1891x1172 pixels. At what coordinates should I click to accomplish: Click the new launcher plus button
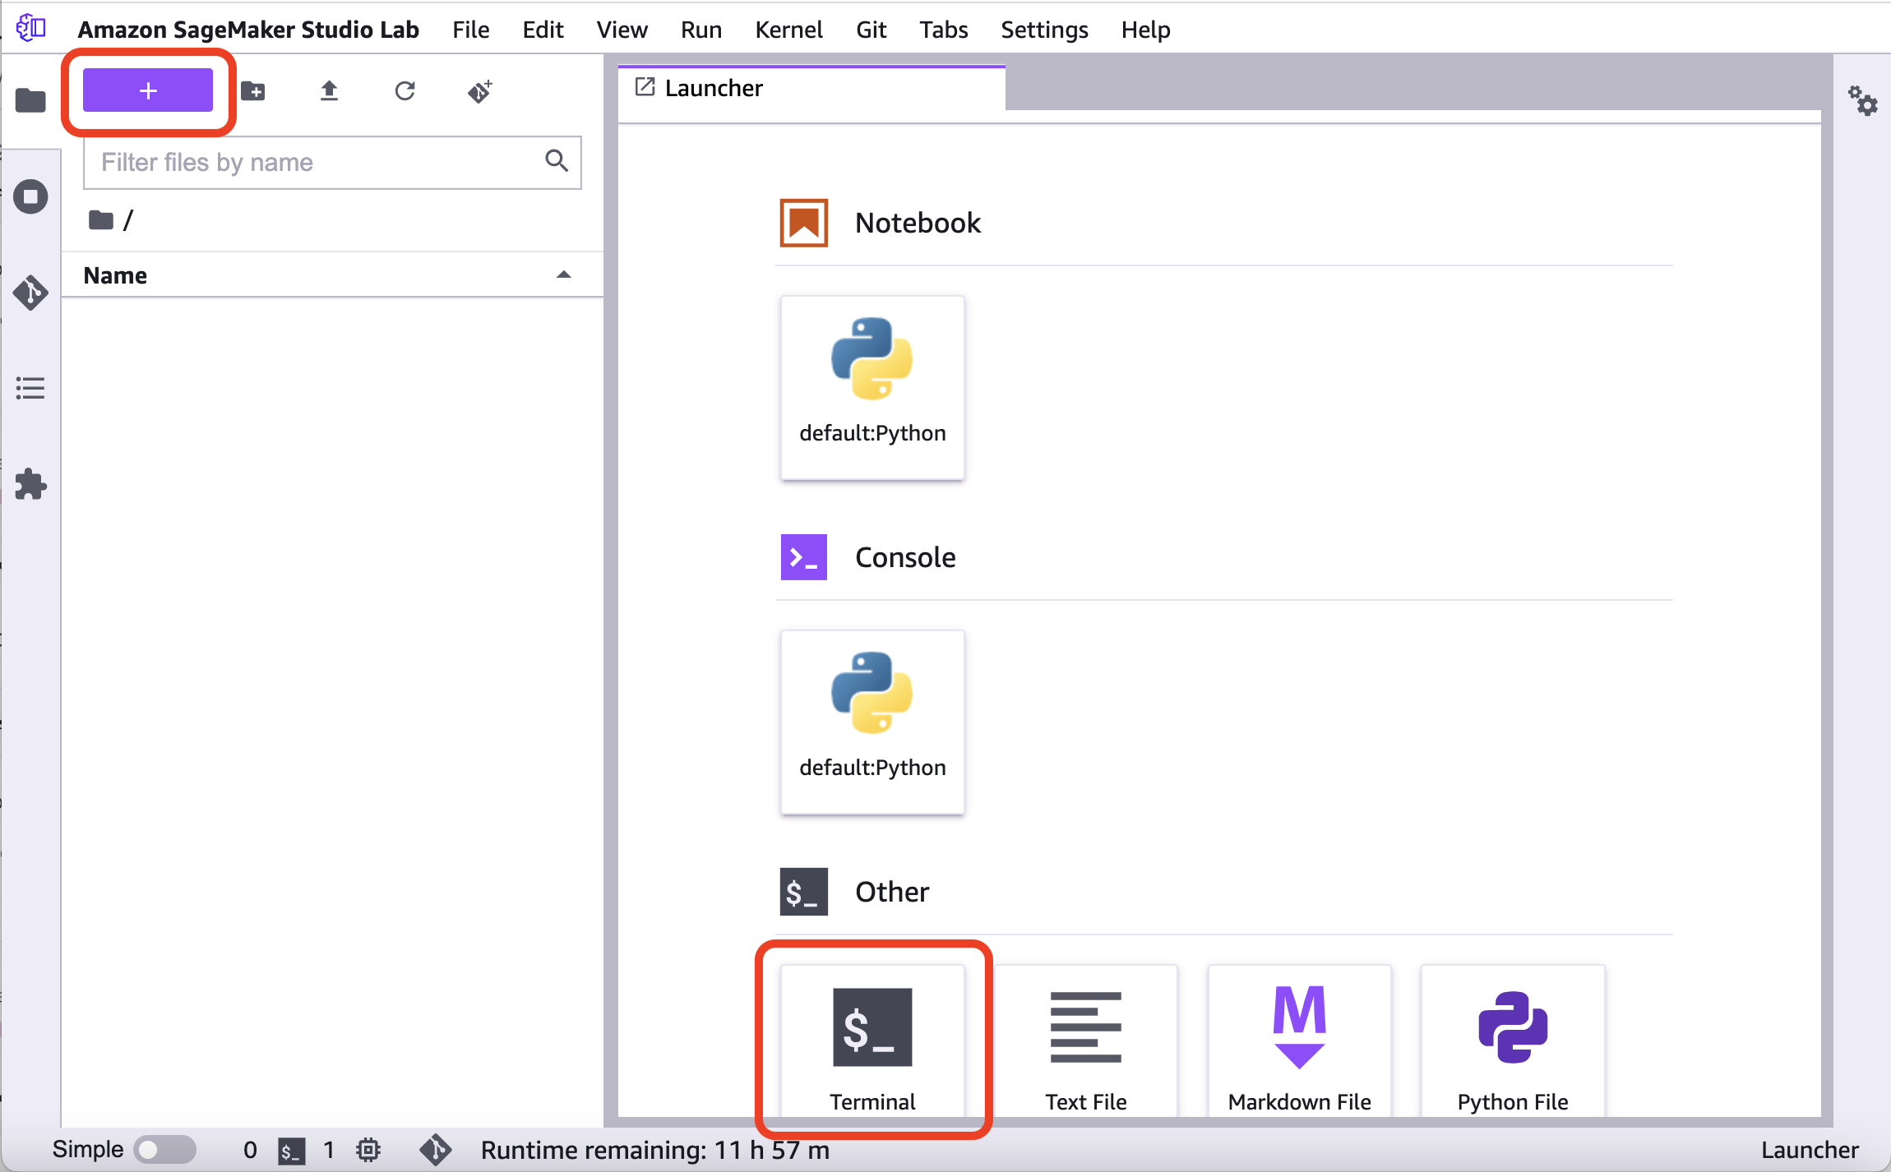pyautogui.click(x=148, y=90)
